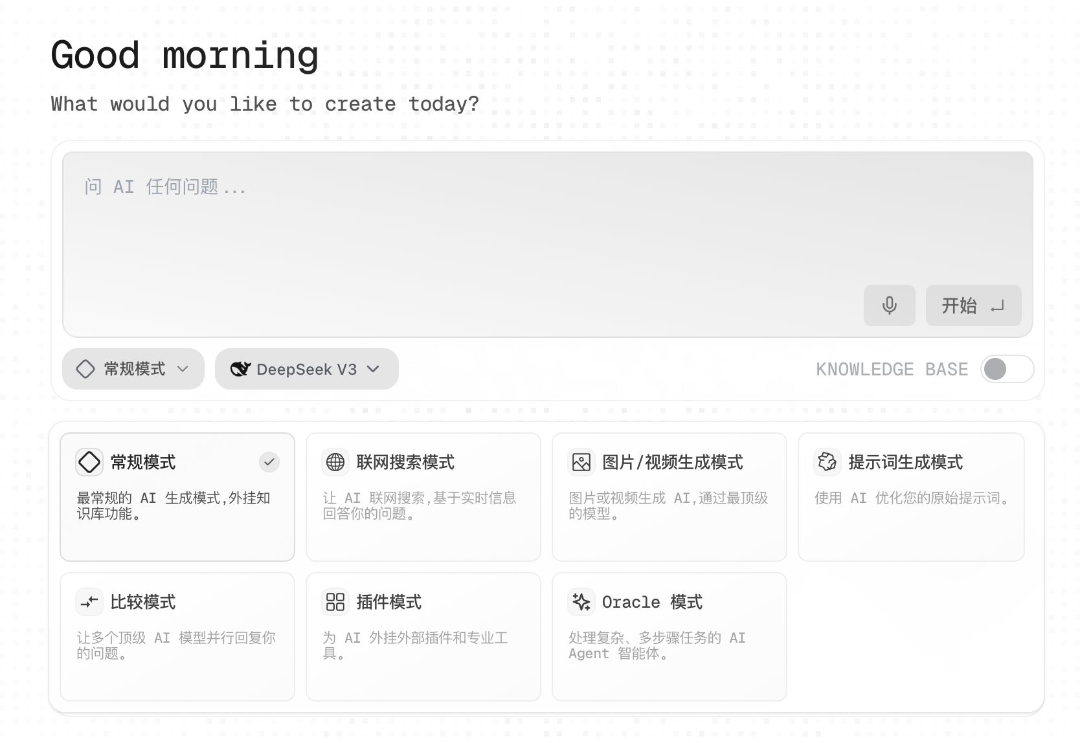Click the icon on 提示词生成模式 card
Image resolution: width=1080 pixels, height=743 pixels.
[827, 462]
